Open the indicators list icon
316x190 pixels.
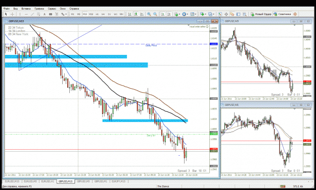[x=176, y=14]
